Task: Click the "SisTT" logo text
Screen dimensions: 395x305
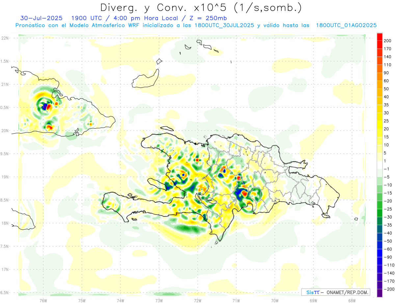Action: click(x=313, y=292)
